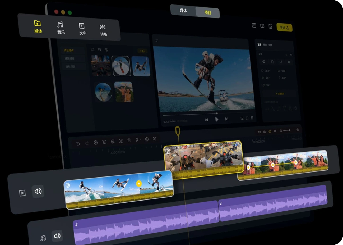Open the 媒体 media folder panel
This screenshot has height=245, width=343.
point(38,27)
